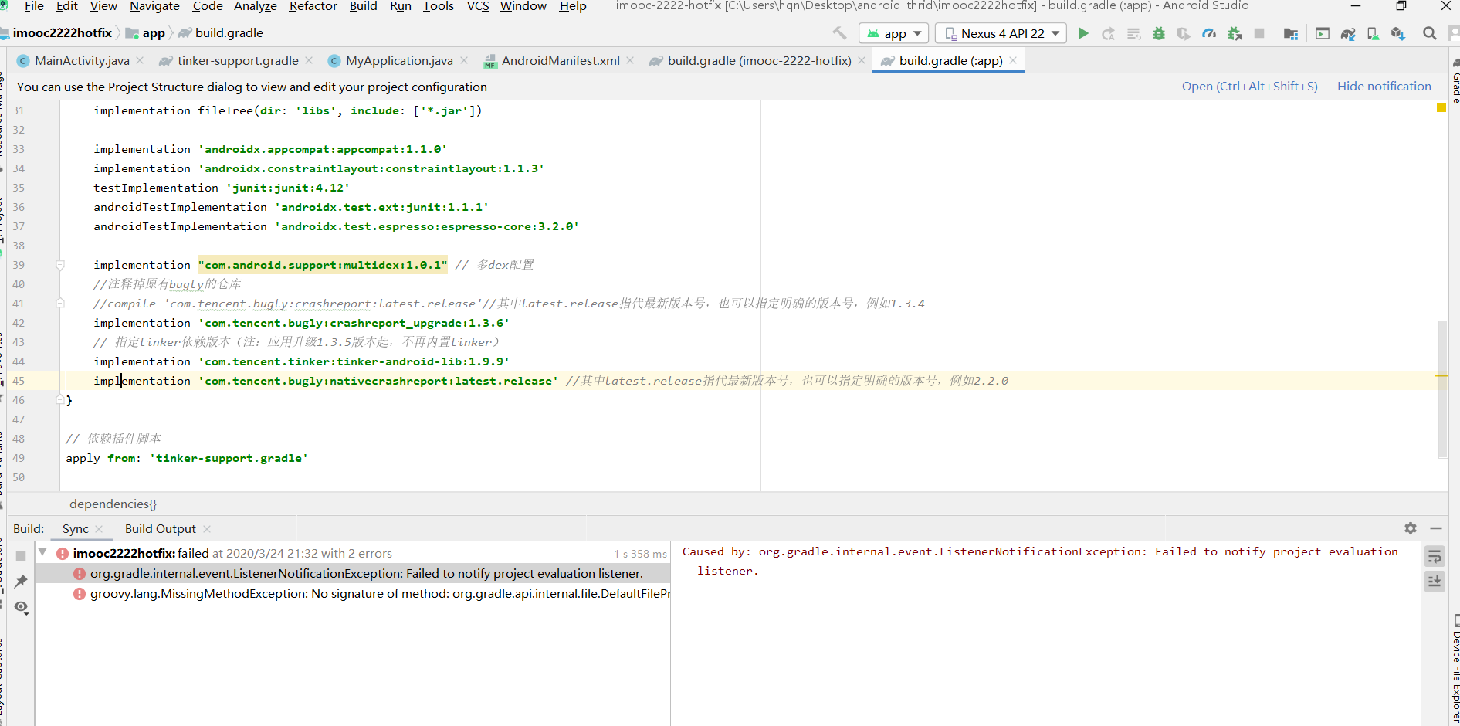Open the Refactor menu
Screen dimensions: 1460x726
click(313, 6)
